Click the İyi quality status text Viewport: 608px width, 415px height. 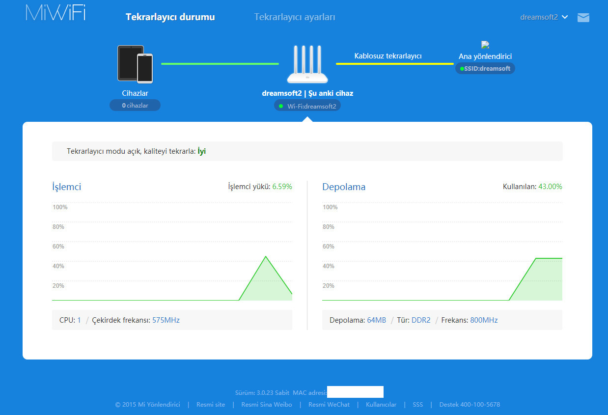(x=201, y=151)
